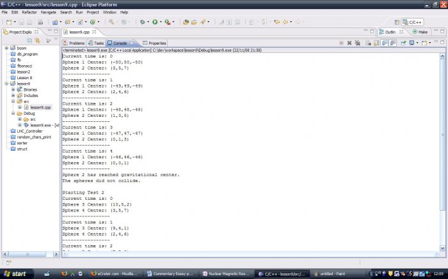This screenshot has width=448, height=279.
Task: Toggle Link with Editor in Project Explorer
Action: [x=37, y=41]
